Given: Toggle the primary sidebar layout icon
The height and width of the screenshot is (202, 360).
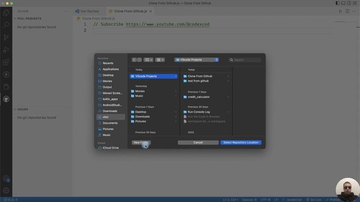Looking at the screenshot, I should (337, 3).
